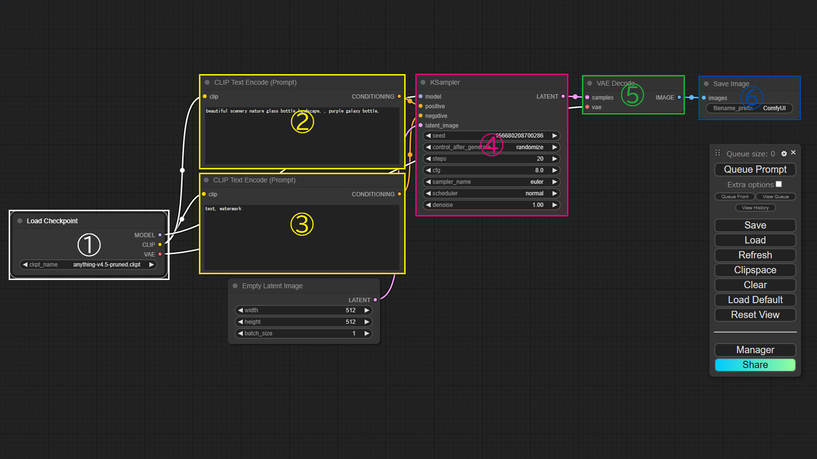Open View Queue

(x=776, y=197)
